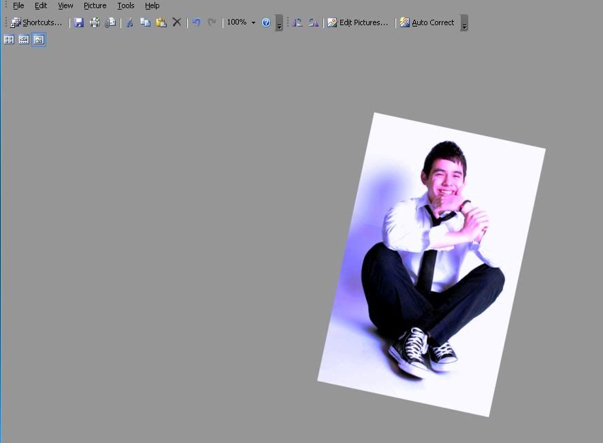Click the Cut scissors icon

point(129,22)
